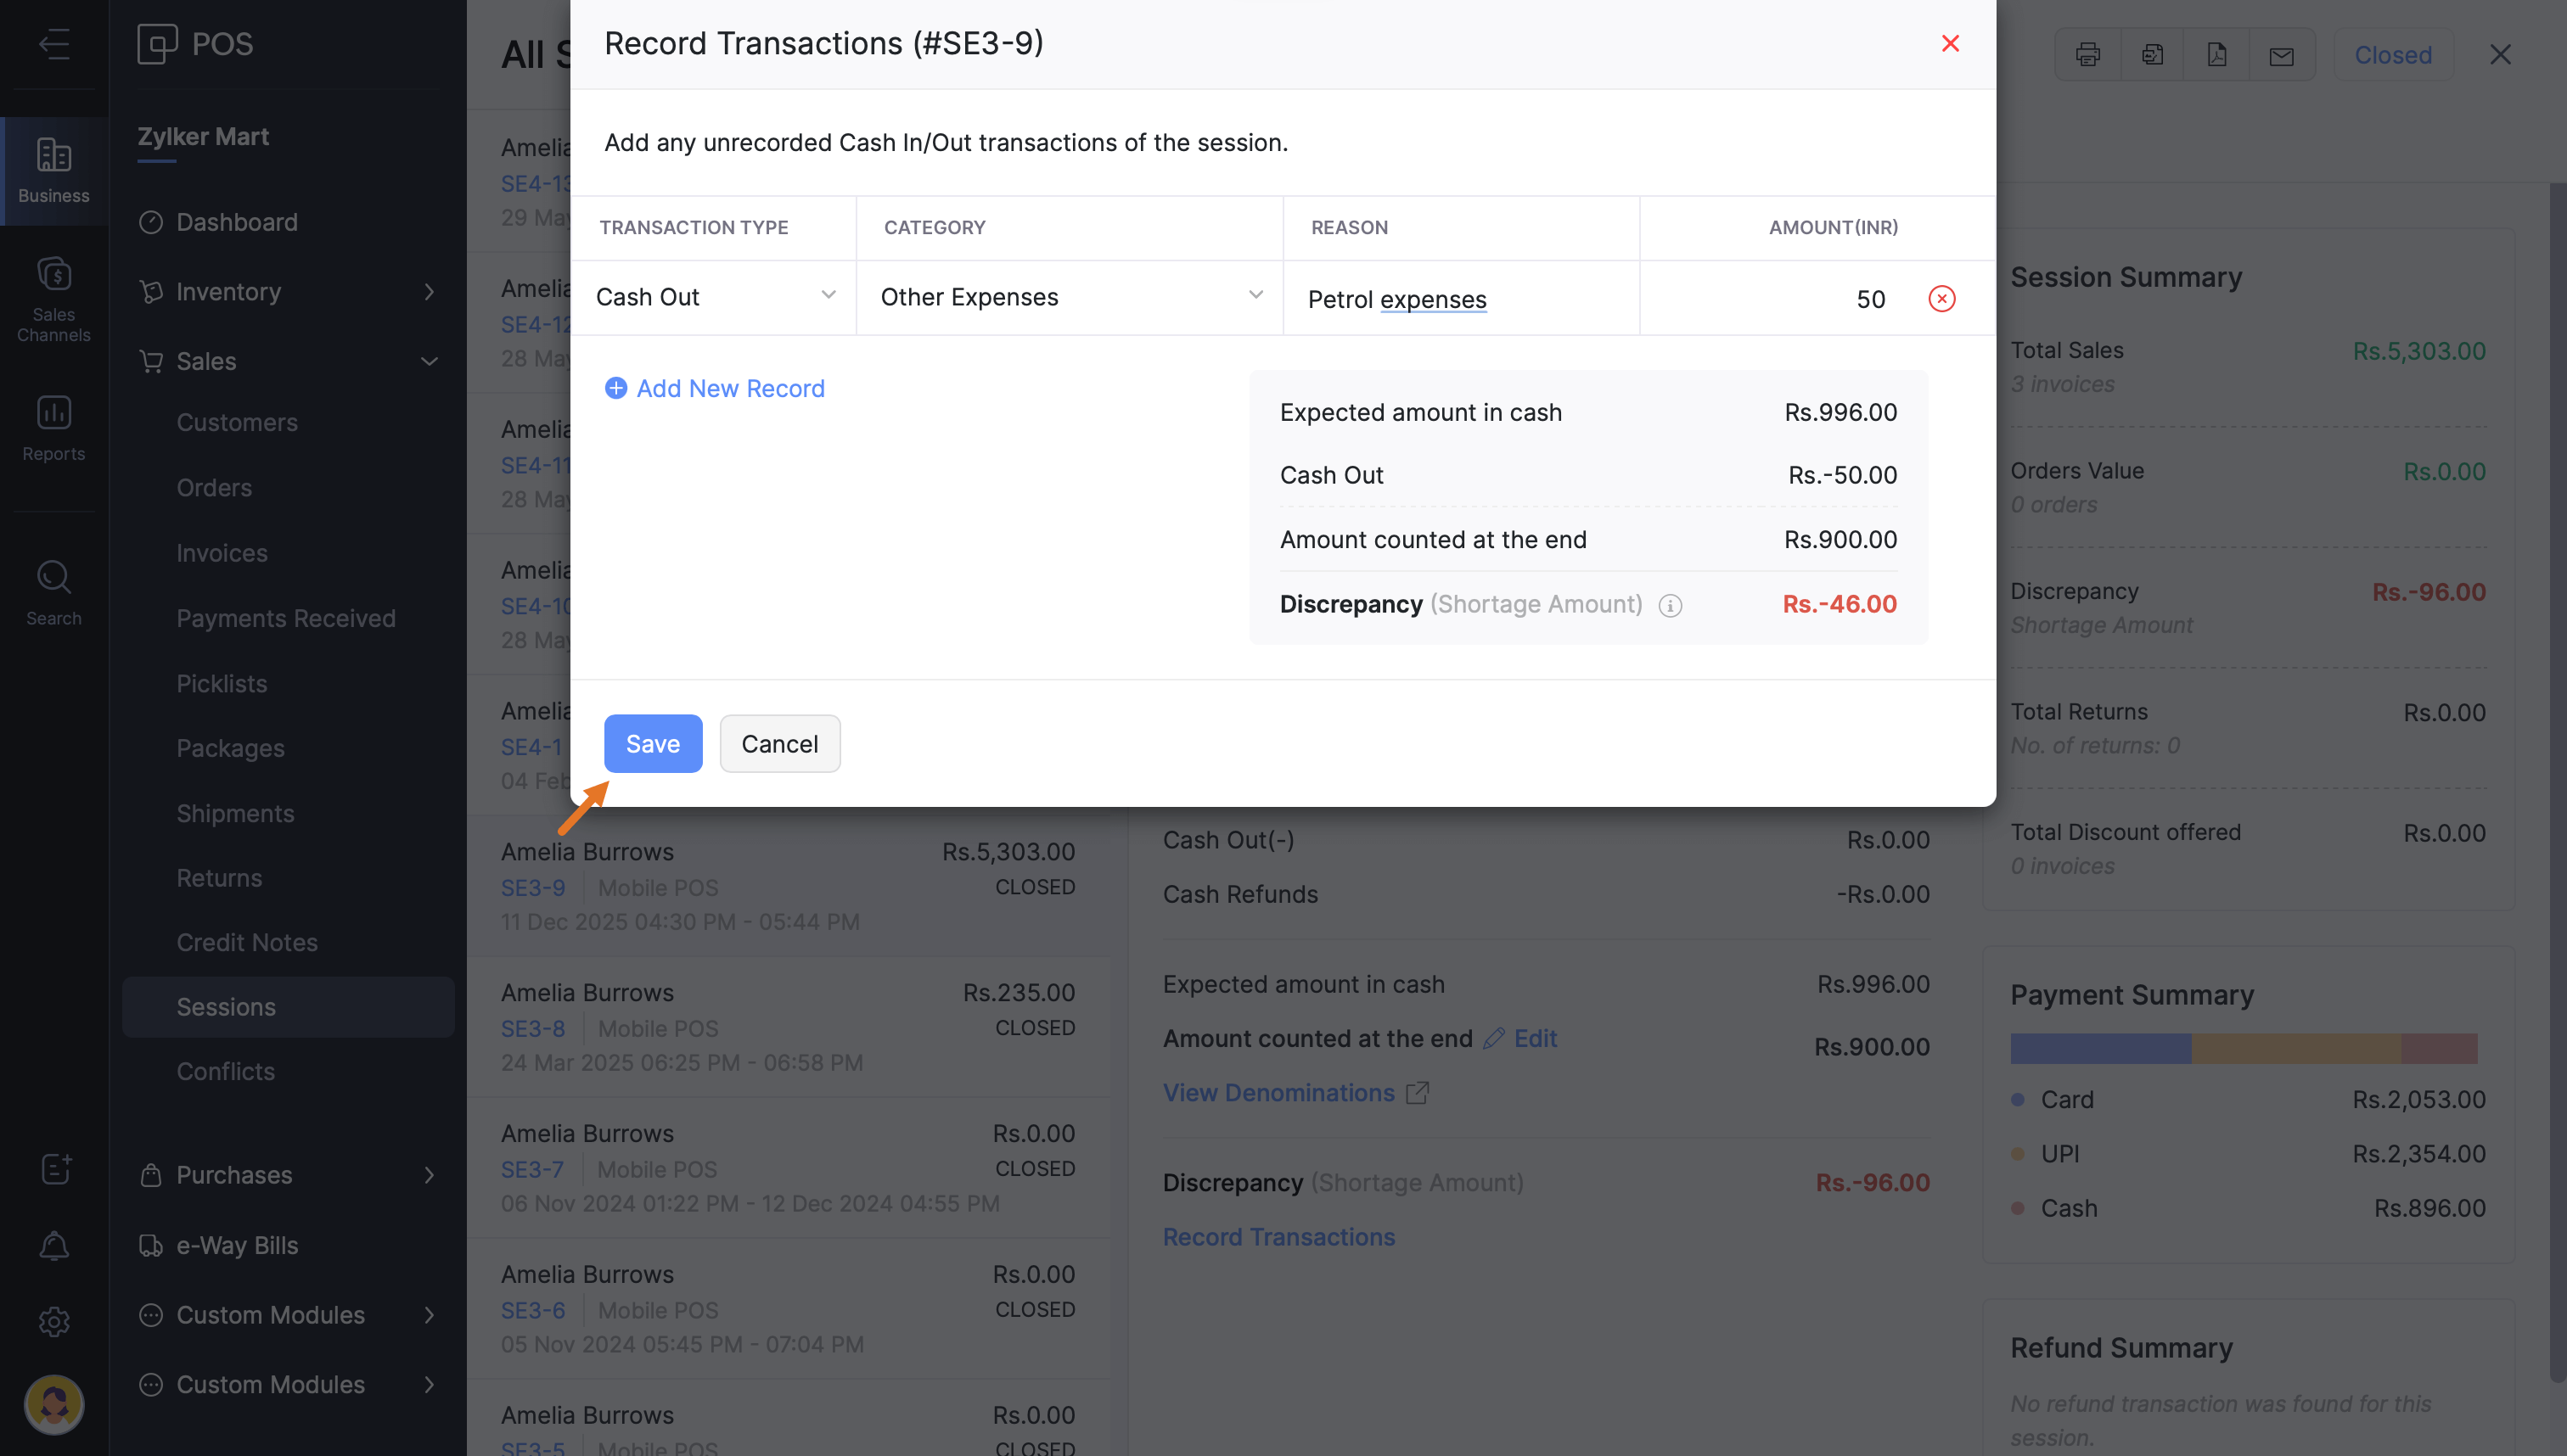Open the Category Other Expenses dropdown

click(x=1070, y=297)
